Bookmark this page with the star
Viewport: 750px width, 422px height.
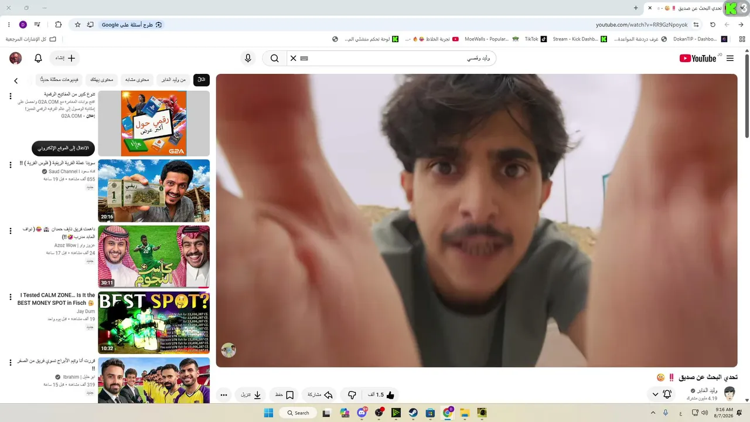77,25
